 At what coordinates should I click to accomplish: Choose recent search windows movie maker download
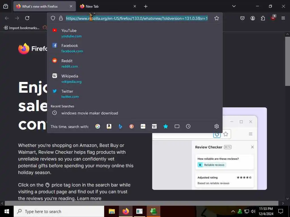pyautogui.click(x=135, y=113)
